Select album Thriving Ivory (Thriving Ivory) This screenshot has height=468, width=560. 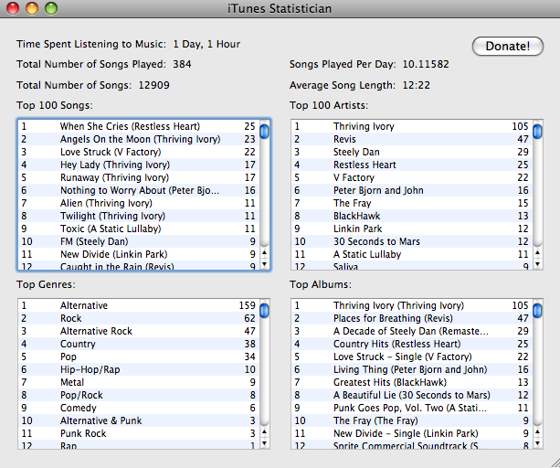click(412, 305)
